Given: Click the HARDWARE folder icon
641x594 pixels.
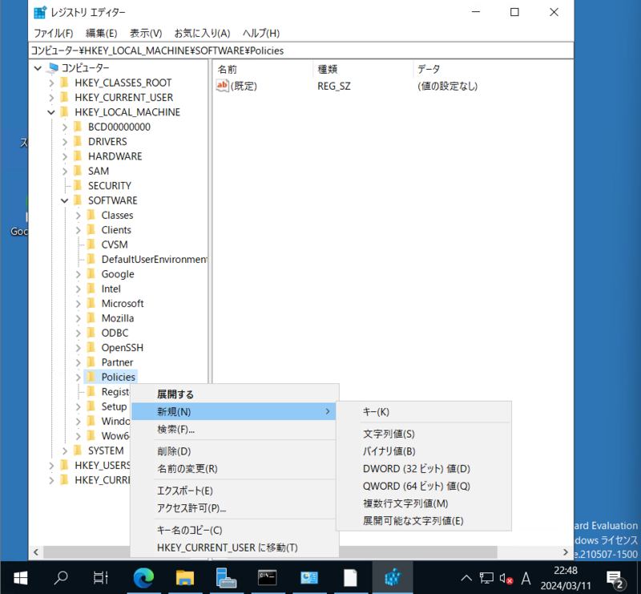Looking at the screenshot, I should tap(78, 156).
